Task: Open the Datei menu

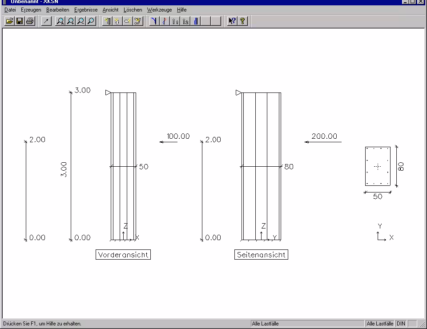Action: (x=10, y=10)
